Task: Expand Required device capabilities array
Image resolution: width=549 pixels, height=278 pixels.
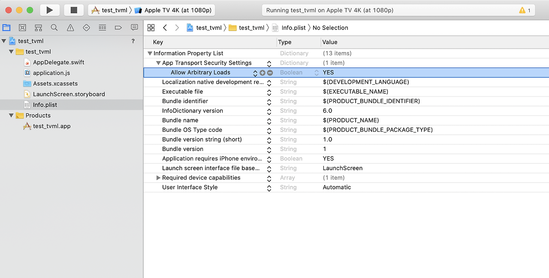Action: 158,178
